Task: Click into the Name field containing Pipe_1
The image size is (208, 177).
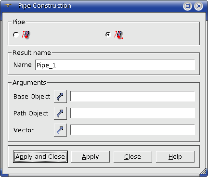Action: 115,65
